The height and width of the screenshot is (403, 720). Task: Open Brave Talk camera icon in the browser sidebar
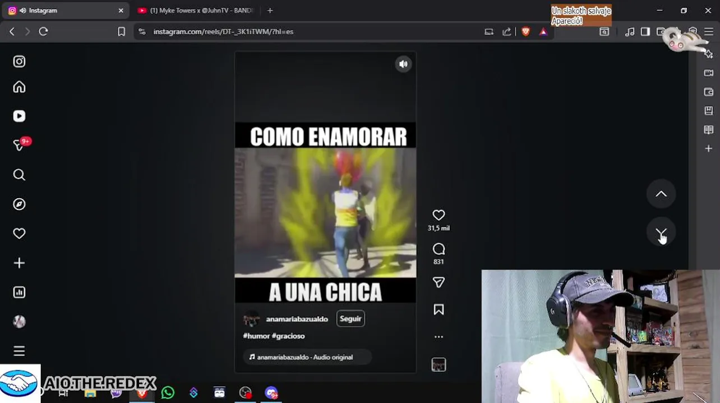pos(709,73)
